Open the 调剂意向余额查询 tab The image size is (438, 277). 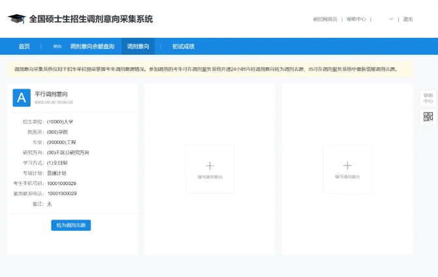click(92, 46)
